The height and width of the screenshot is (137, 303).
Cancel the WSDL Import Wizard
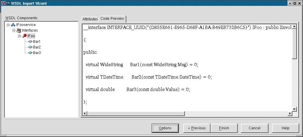coord(254,128)
